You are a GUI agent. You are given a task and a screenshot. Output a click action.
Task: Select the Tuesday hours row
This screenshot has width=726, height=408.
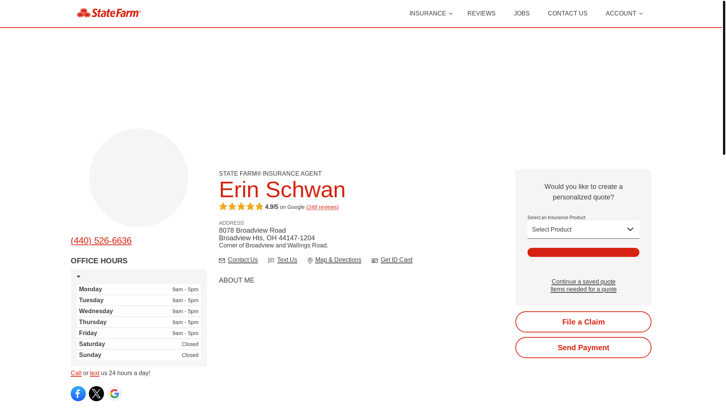coord(139,300)
